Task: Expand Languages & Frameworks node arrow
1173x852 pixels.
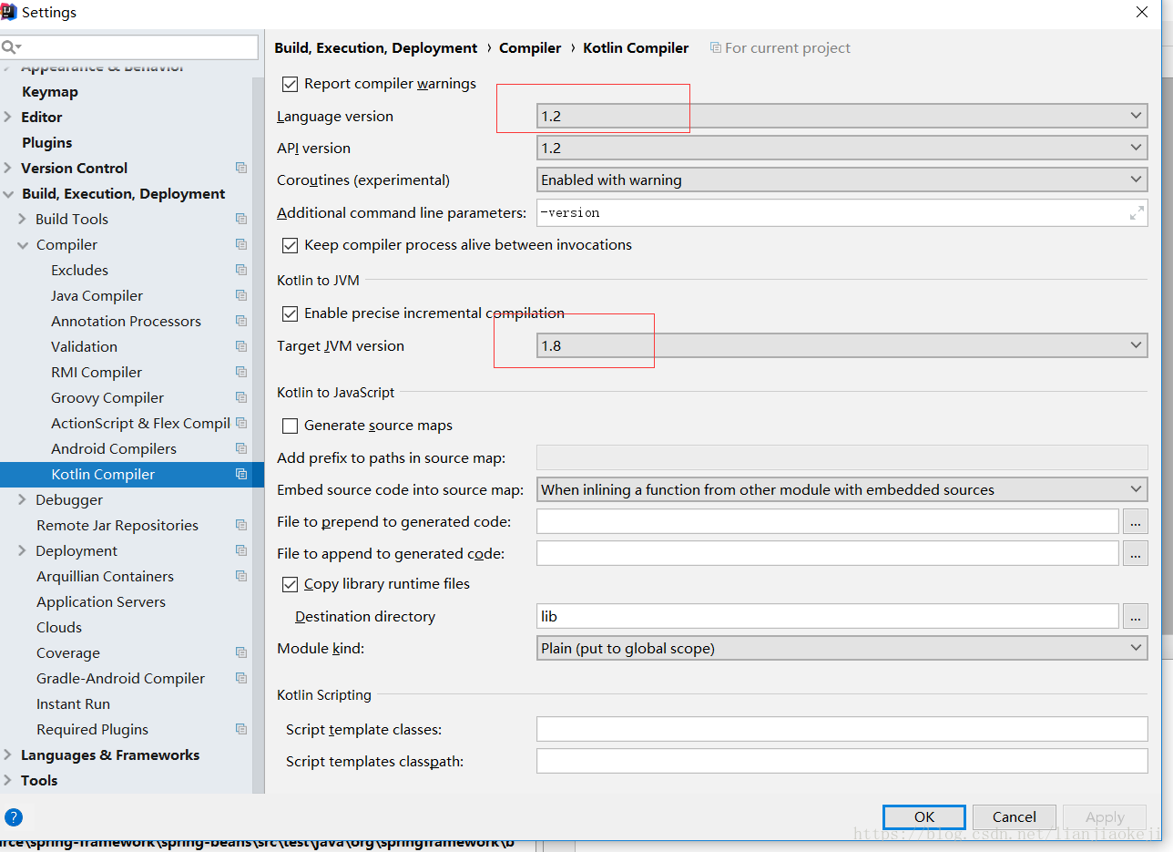Action: pyautogui.click(x=8, y=754)
